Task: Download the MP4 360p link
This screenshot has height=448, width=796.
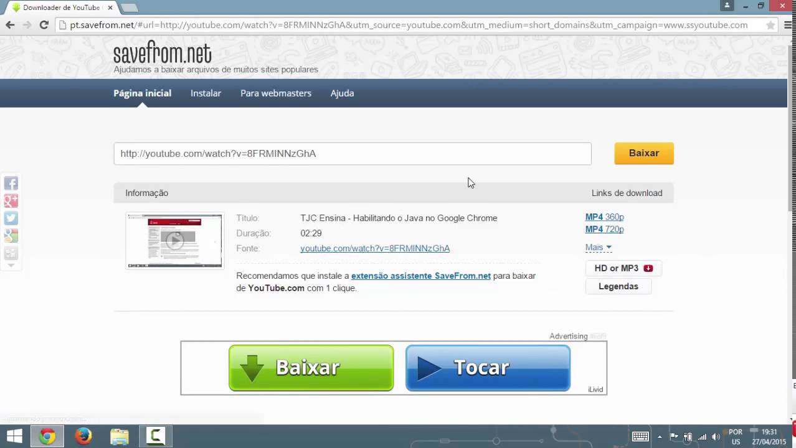Action: (604, 217)
